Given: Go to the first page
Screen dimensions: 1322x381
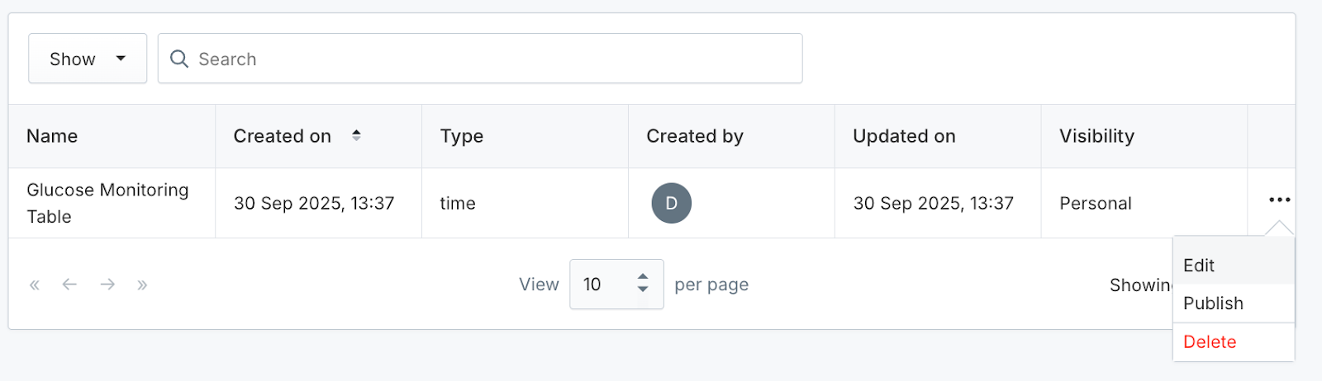Looking at the screenshot, I should (35, 285).
